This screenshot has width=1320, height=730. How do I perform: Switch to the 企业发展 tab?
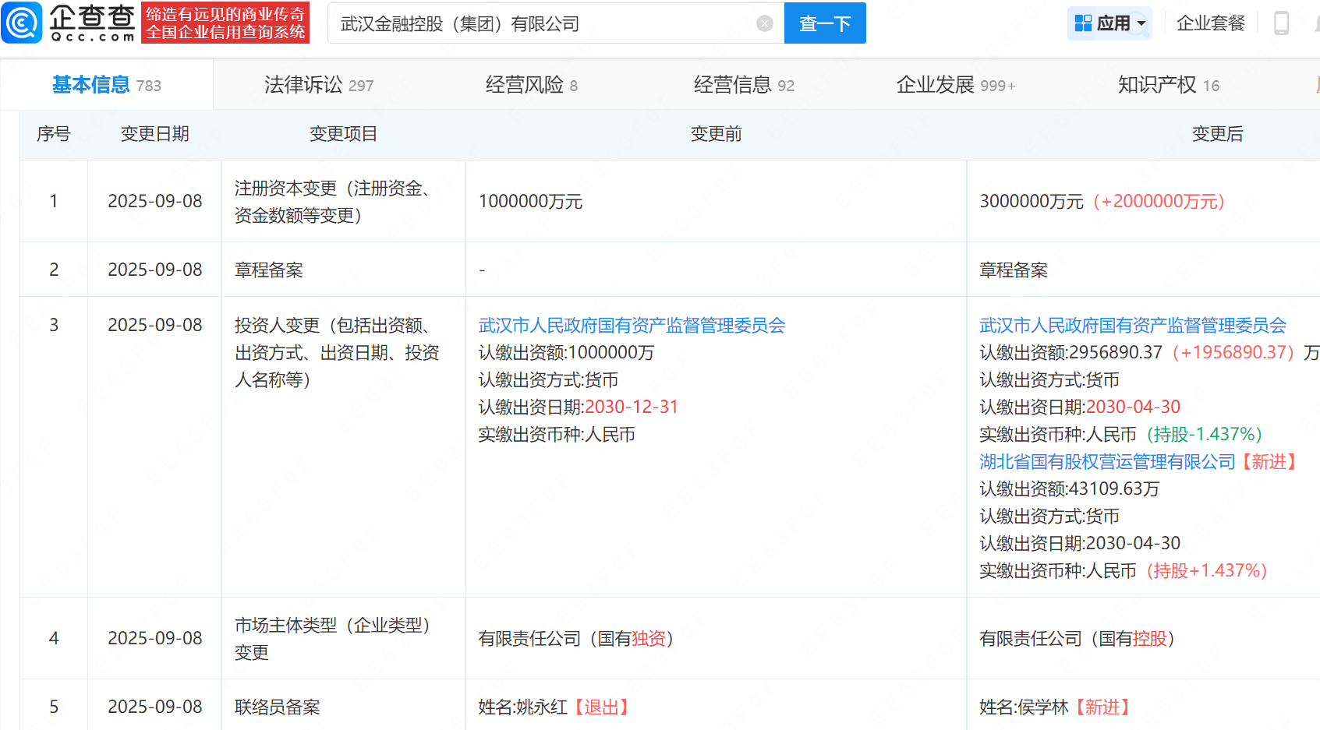[956, 85]
